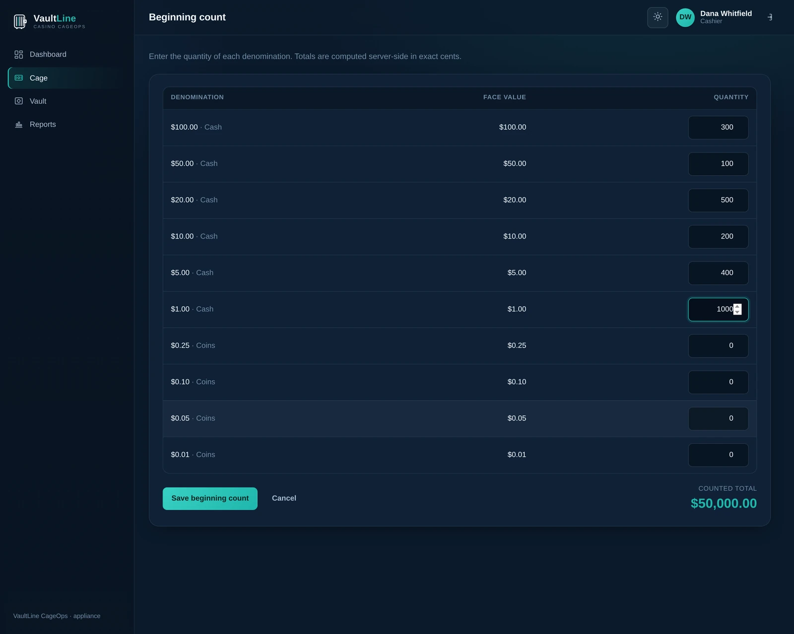Toggle light theme with the sun icon
794x634 pixels.
click(x=658, y=17)
